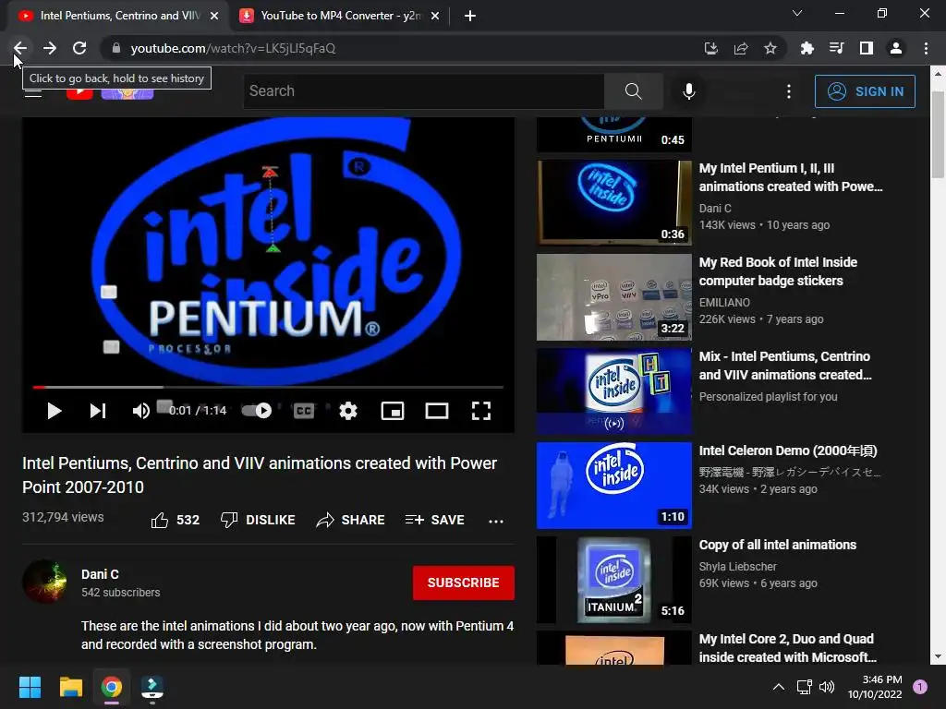Screen dimensions: 946x709
Task: Show hidden system tray icons
Action: [779, 687]
